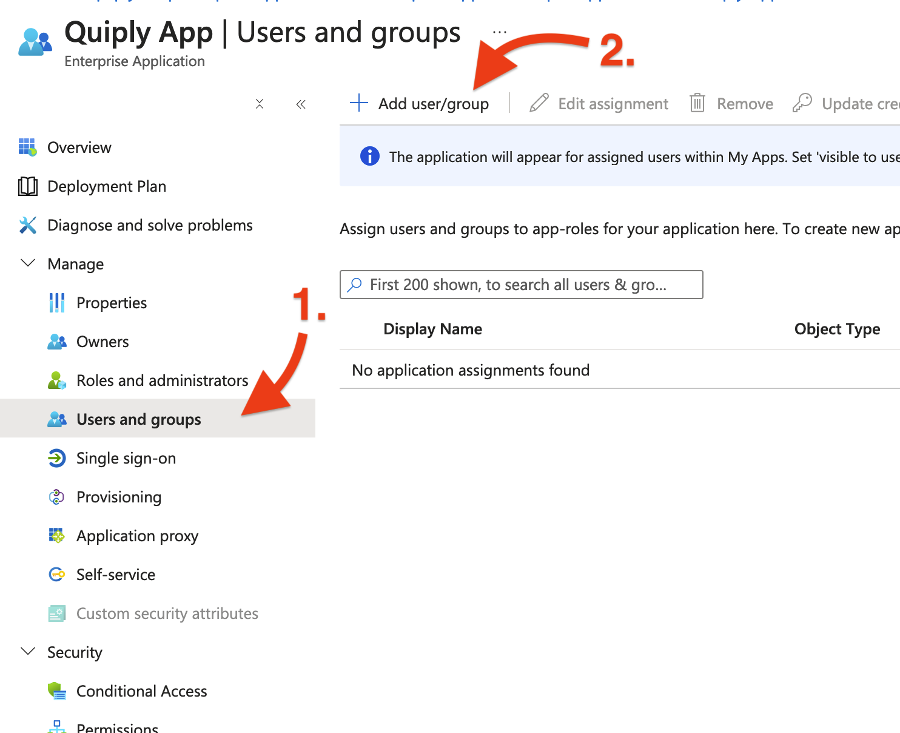This screenshot has height=733, width=900.
Task: Open the Overview page
Action: tap(79, 147)
